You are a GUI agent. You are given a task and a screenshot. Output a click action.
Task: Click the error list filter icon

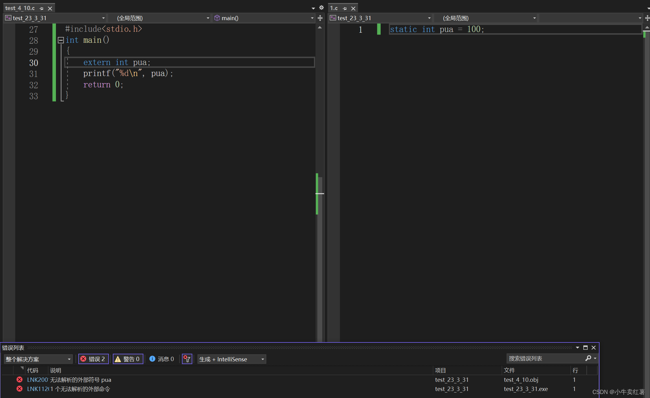pos(187,359)
